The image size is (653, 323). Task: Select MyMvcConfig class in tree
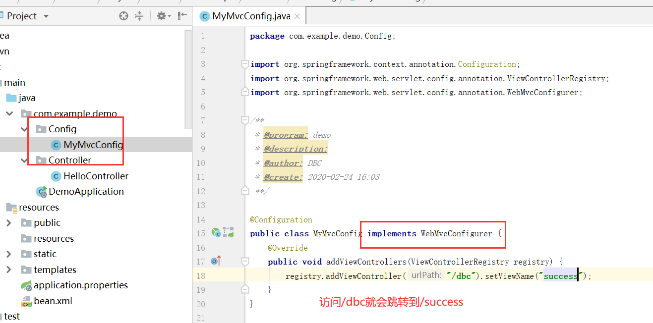click(x=93, y=145)
